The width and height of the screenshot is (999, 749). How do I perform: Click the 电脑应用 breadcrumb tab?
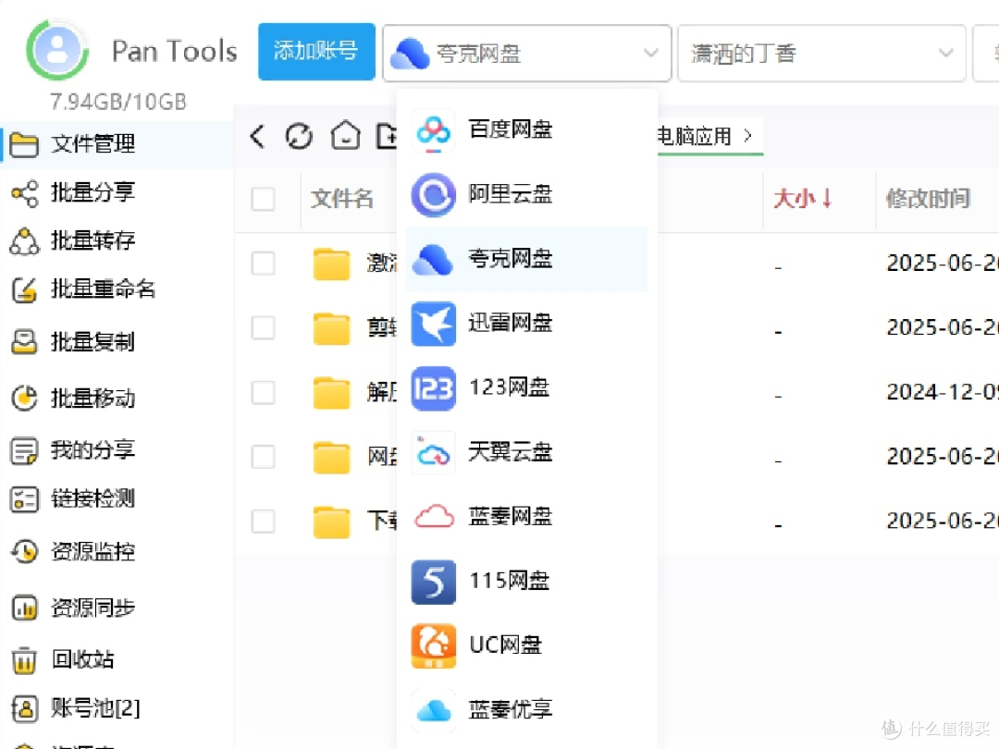[x=693, y=136]
